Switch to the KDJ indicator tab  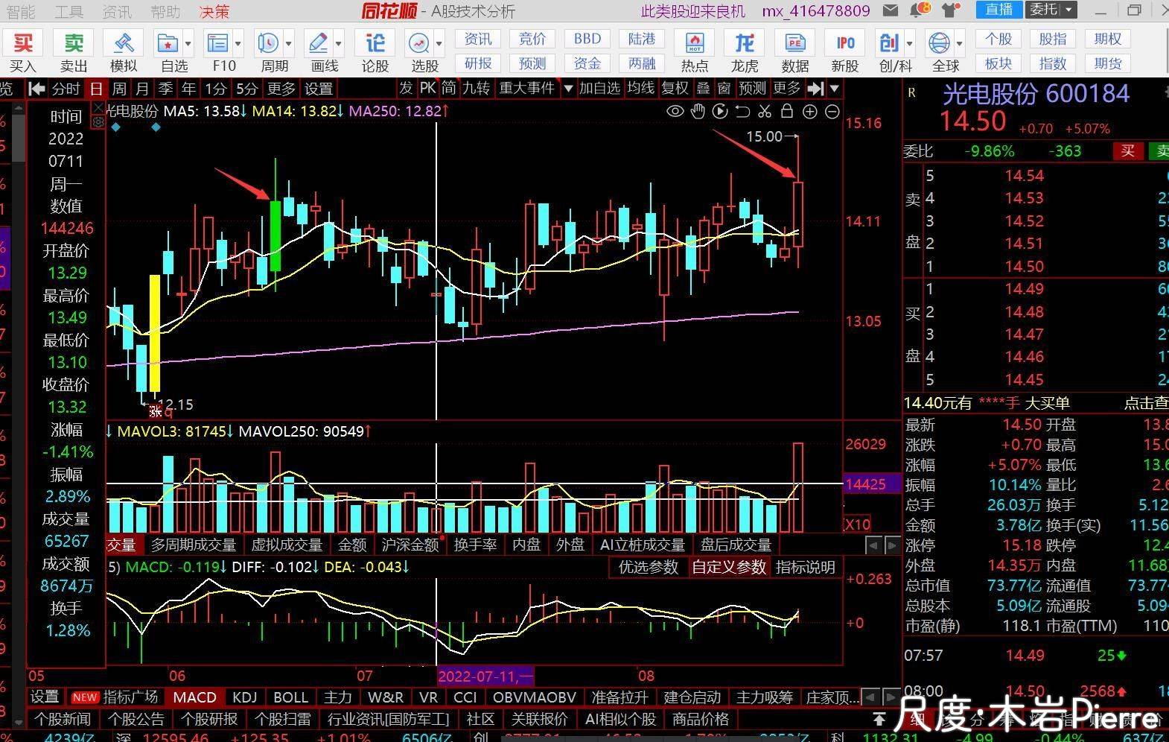244,697
